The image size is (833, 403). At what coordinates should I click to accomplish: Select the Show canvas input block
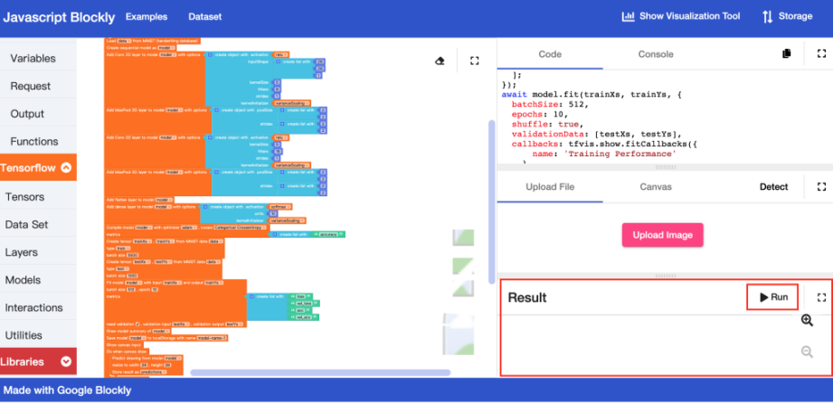pyautogui.click(x=124, y=344)
